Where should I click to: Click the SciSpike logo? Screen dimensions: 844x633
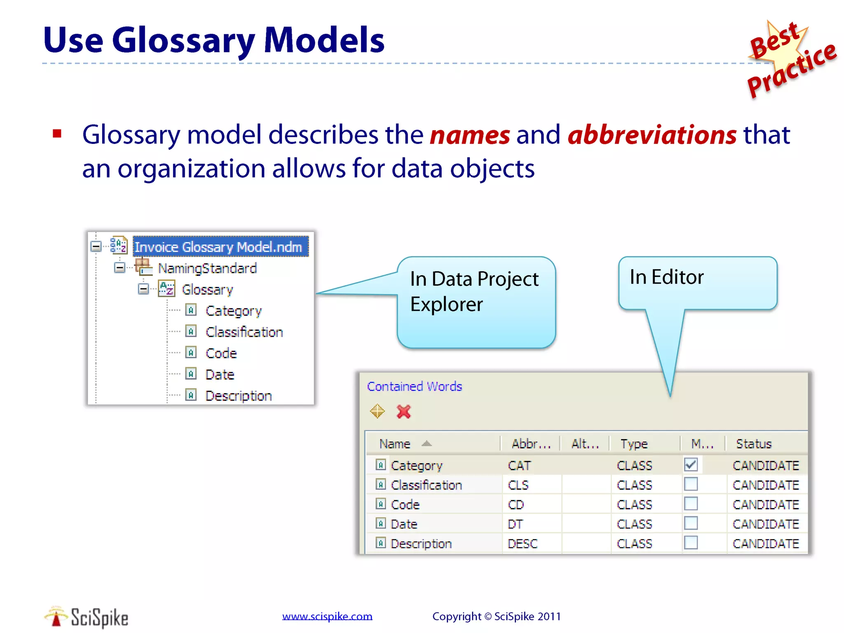(87, 617)
